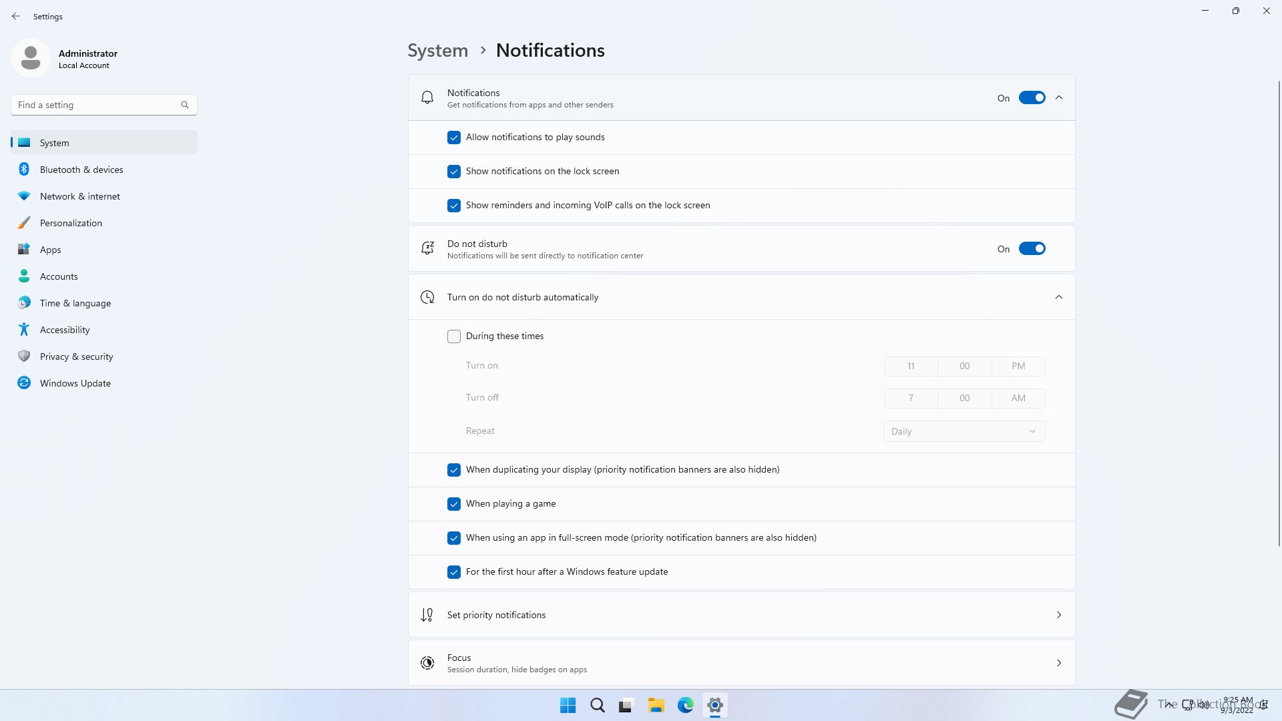
Task: Collapse Turn on do not disturb automatically
Action: [1059, 297]
